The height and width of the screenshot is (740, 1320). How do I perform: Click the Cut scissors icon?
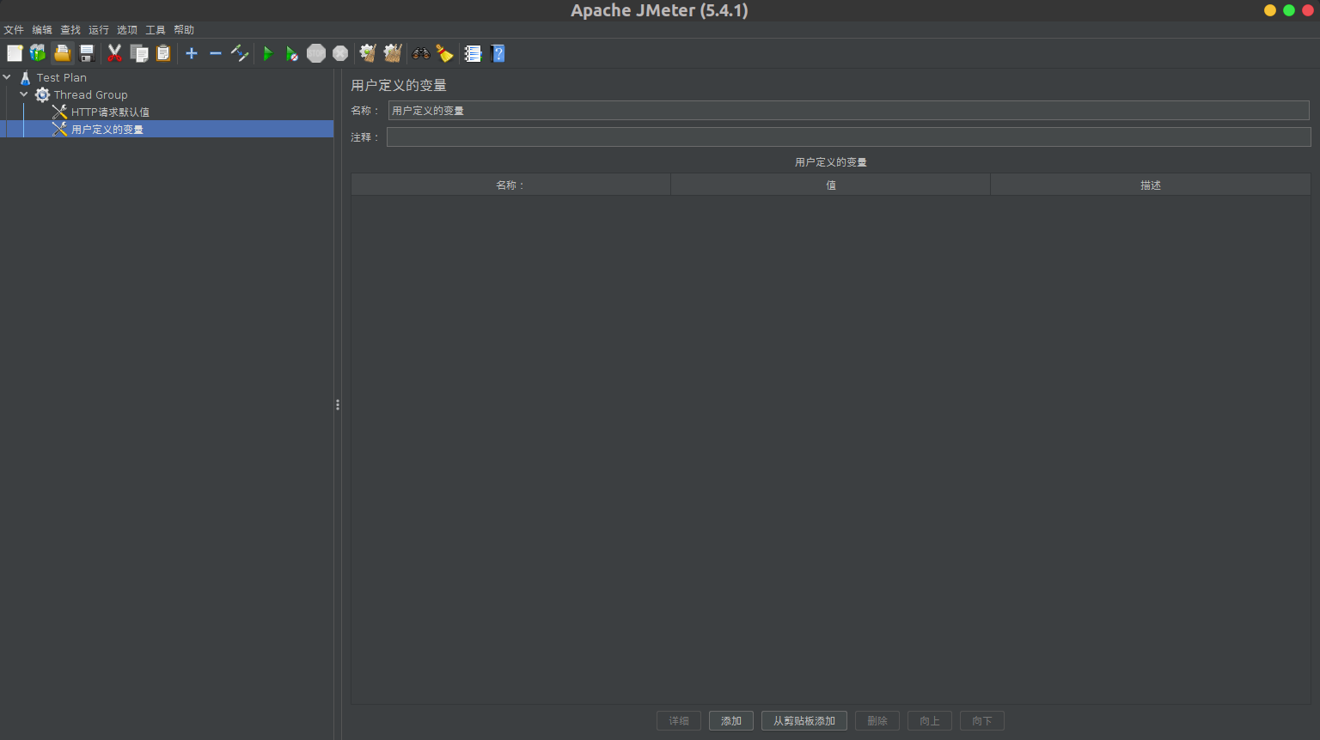tap(114, 53)
